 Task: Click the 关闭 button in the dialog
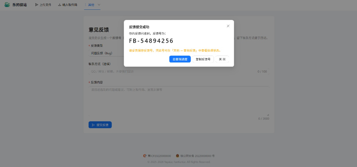tap(222, 59)
